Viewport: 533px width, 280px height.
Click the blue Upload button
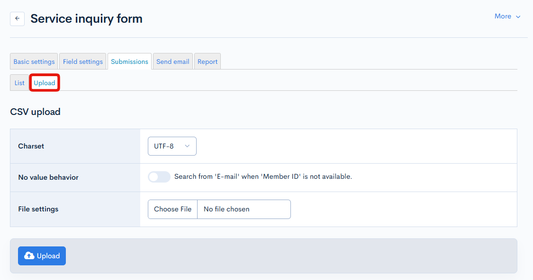pos(42,256)
